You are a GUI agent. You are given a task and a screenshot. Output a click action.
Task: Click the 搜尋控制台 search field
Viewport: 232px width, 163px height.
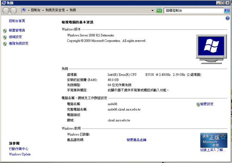coord(194,11)
